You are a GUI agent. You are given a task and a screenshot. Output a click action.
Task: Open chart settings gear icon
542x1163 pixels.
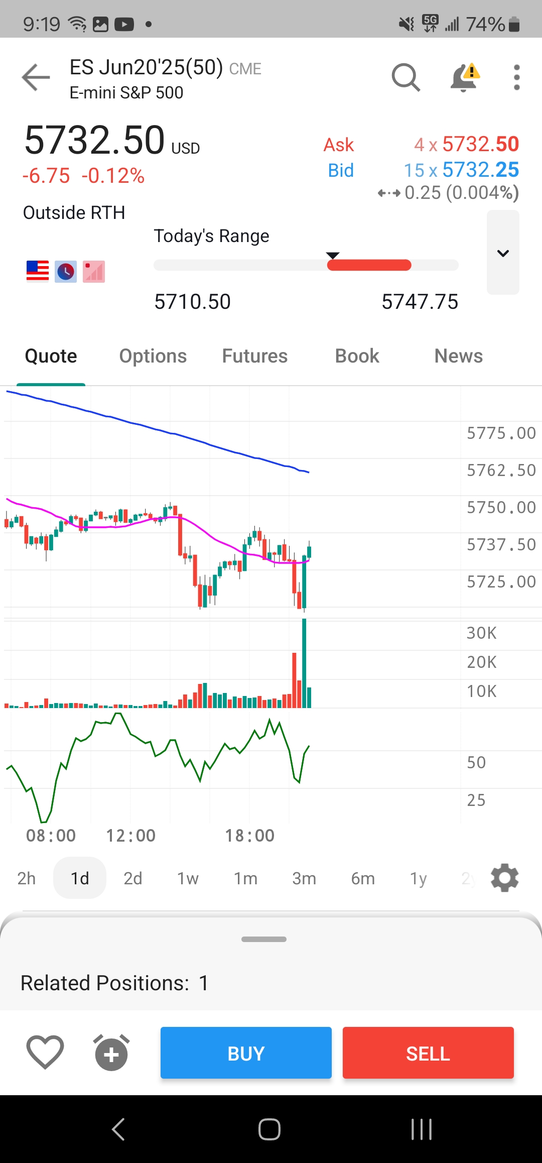504,878
